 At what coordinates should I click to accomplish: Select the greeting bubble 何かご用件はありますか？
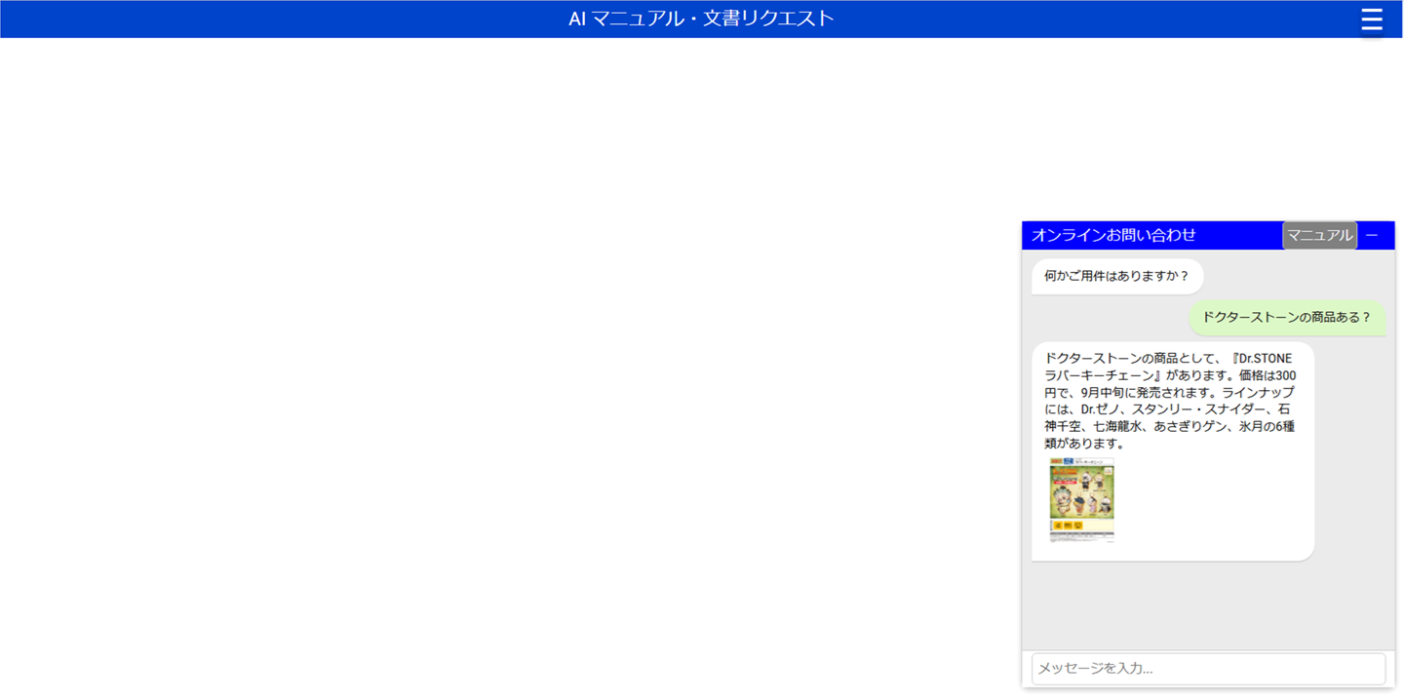[x=1116, y=276]
